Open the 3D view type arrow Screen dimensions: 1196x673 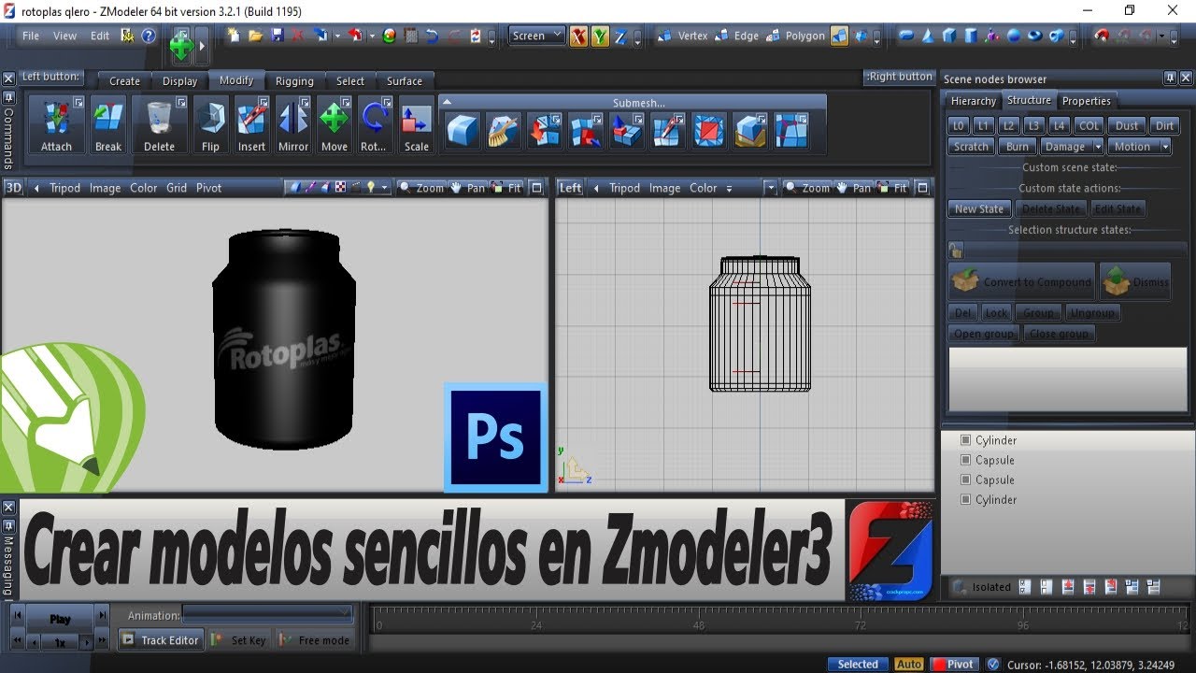pos(36,188)
